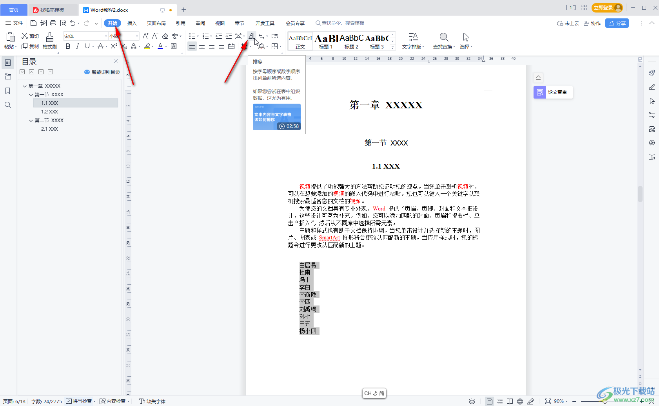The height and width of the screenshot is (406, 659).
Task: Play the 文本内容与文字表格该如何排序 tutorial video
Action: pos(276,117)
